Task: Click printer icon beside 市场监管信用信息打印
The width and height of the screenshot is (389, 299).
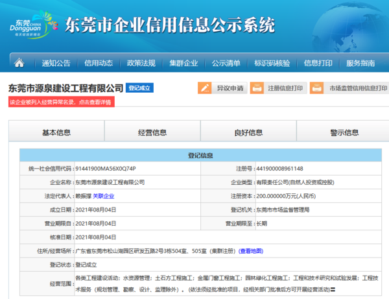Action: (x=317, y=88)
